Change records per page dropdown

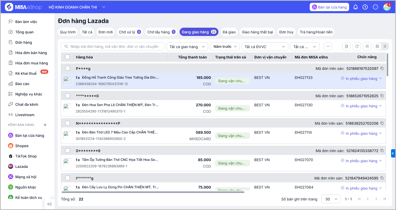[331, 199]
